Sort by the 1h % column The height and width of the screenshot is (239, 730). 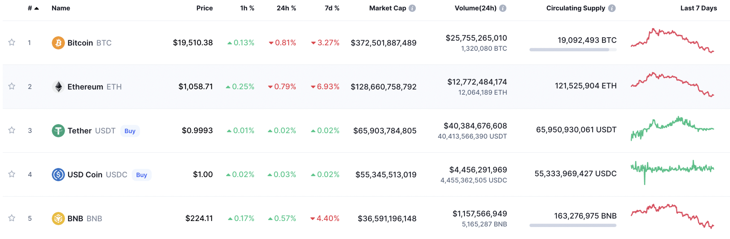point(247,8)
